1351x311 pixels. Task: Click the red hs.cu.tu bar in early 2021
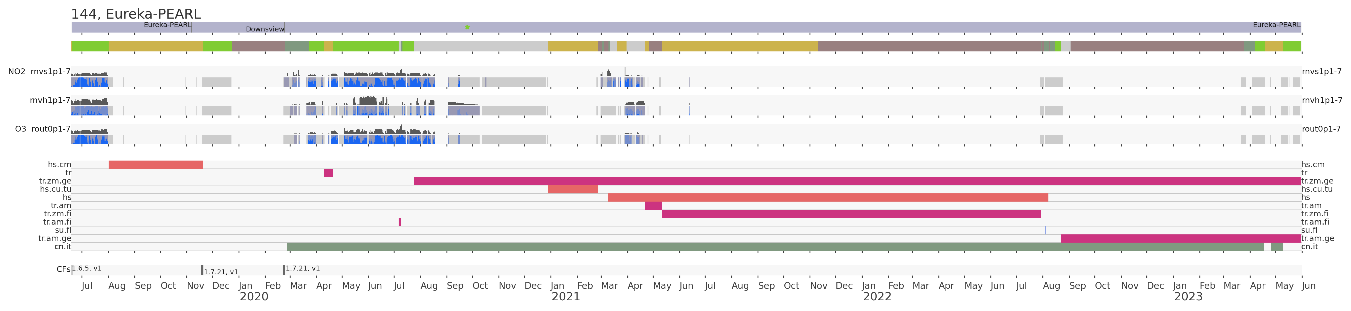pyautogui.click(x=573, y=189)
